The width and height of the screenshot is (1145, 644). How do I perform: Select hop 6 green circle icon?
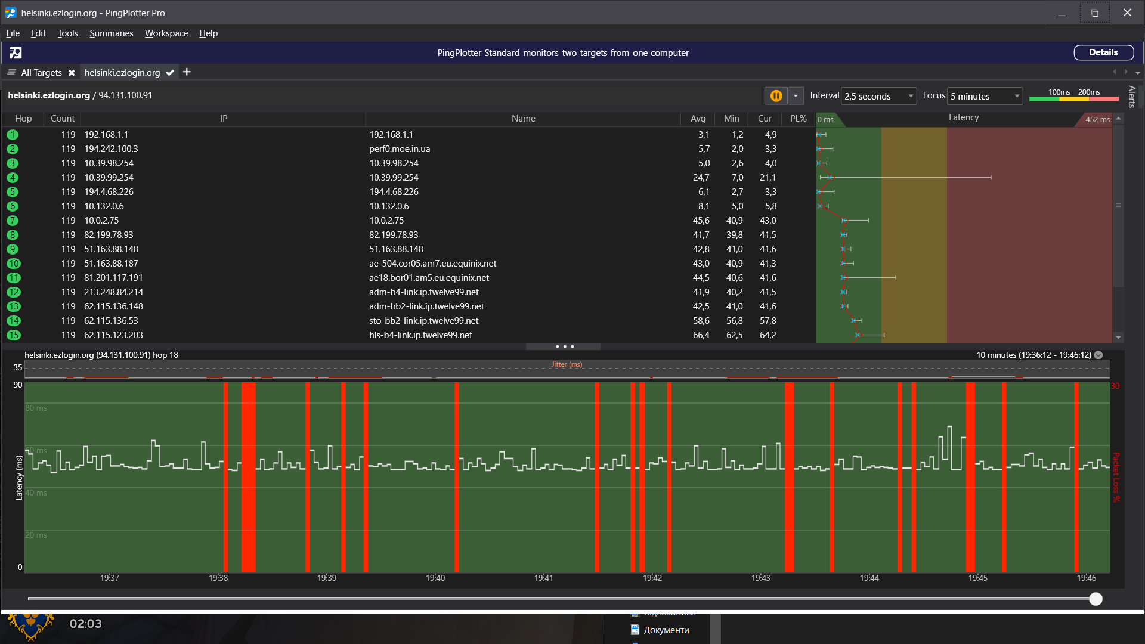point(13,206)
